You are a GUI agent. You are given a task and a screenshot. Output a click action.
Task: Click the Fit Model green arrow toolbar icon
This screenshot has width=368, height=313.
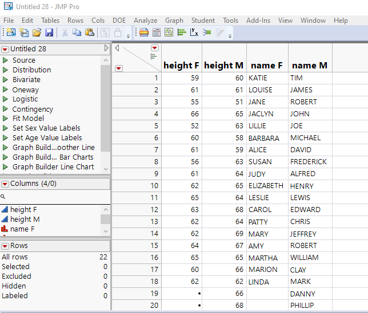(207, 32)
